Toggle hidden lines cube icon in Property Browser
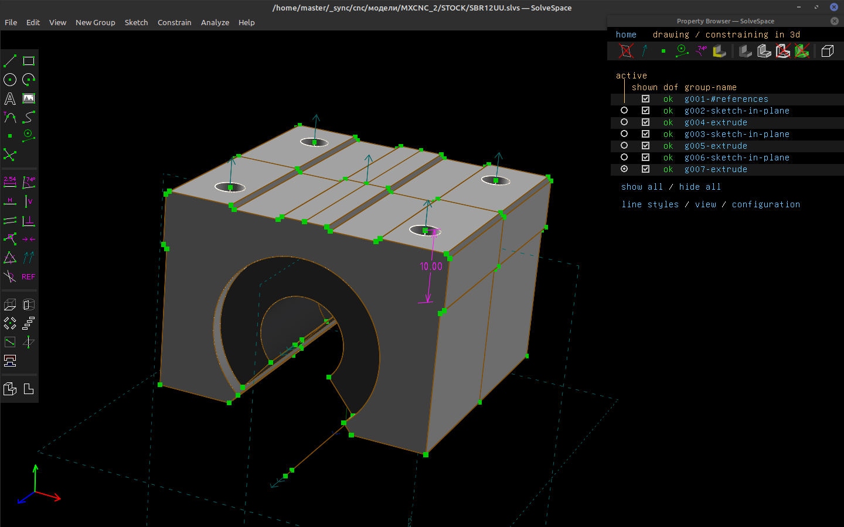This screenshot has height=527, width=844. click(x=828, y=52)
